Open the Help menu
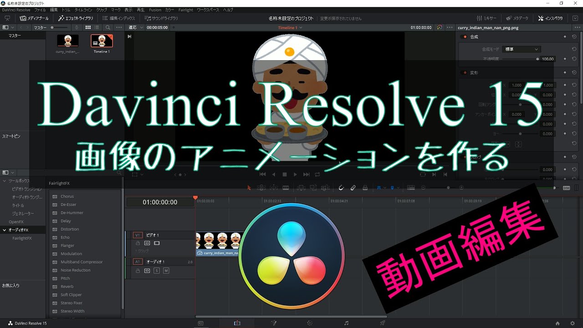The height and width of the screenshot is (328, 583). [x=228, y=10]
